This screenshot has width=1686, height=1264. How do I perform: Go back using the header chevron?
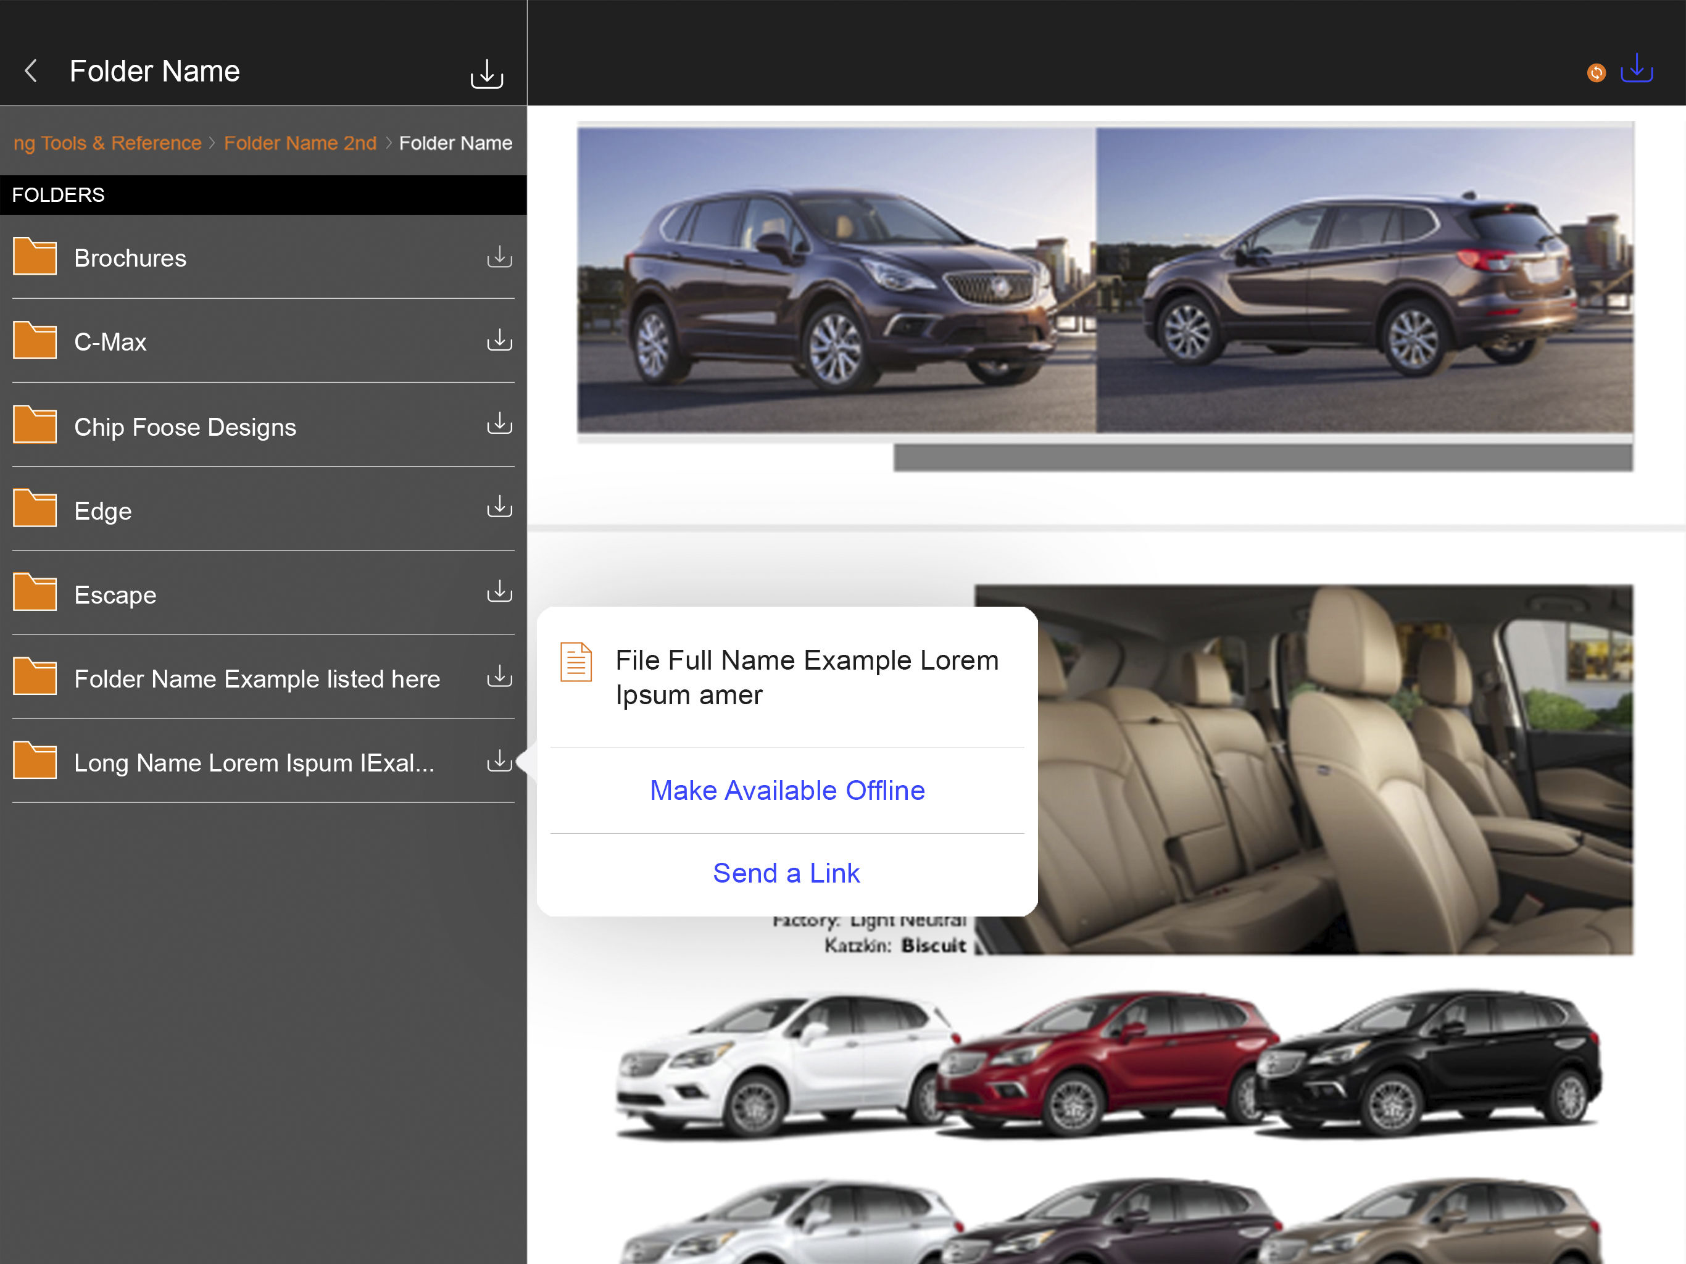pos(31,71)
